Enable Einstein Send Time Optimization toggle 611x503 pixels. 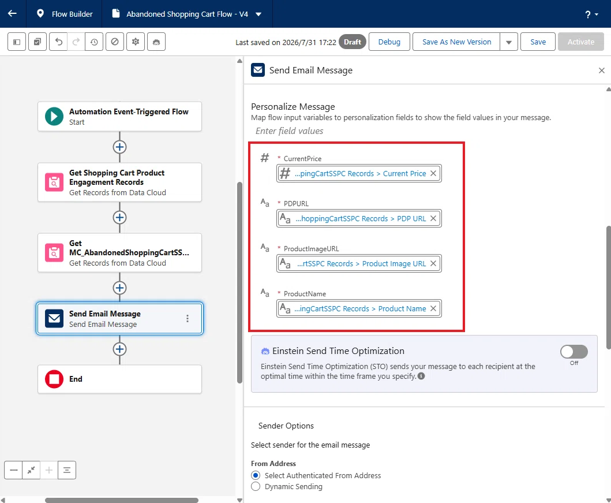tap(573, 352)
